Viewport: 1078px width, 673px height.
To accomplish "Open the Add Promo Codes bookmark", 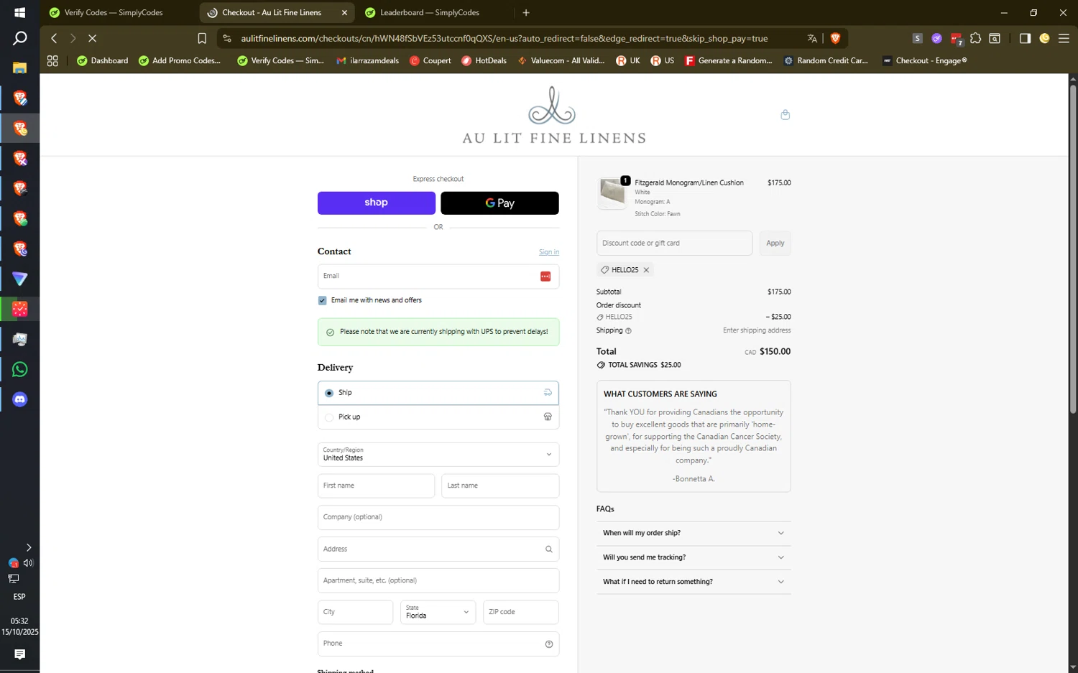I will tap(180, 61).
